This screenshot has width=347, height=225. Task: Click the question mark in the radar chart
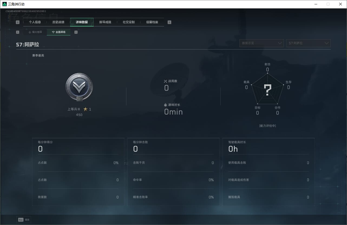[267, 90]
